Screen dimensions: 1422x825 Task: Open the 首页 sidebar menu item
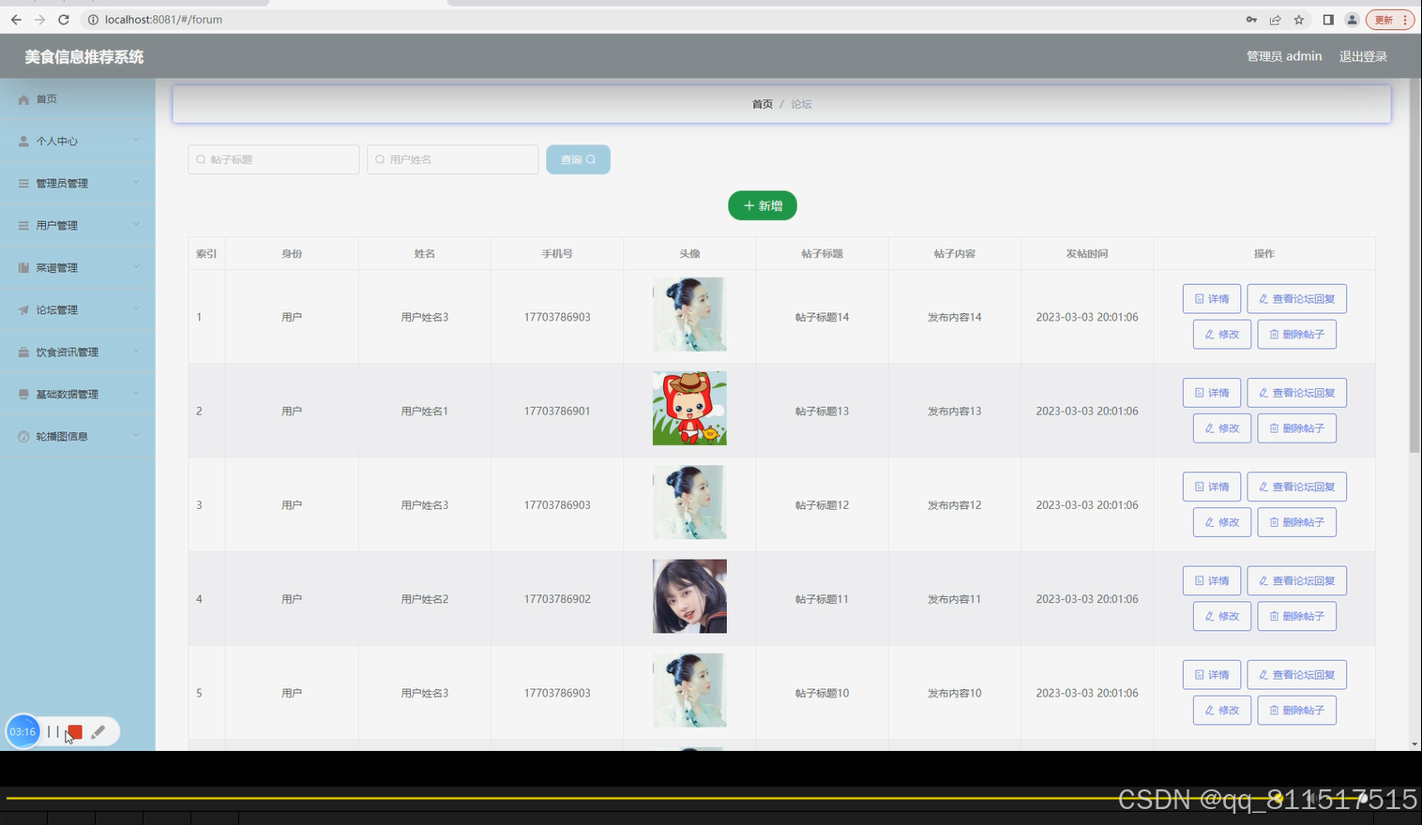point(77,99)
